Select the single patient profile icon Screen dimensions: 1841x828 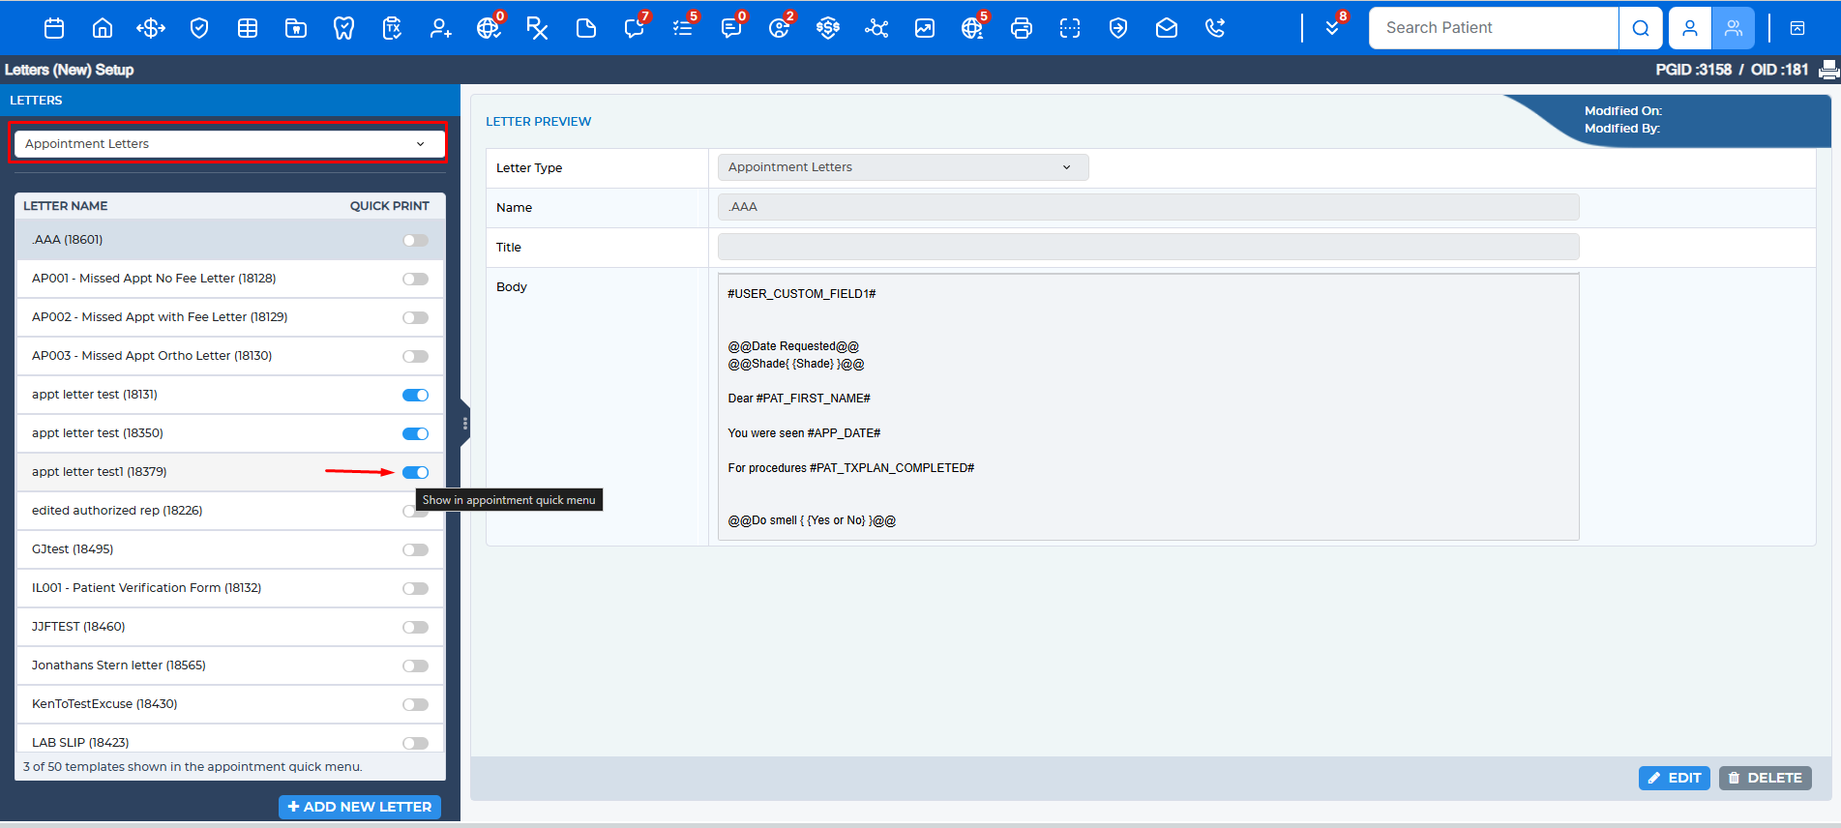[x=1690, y=28]
